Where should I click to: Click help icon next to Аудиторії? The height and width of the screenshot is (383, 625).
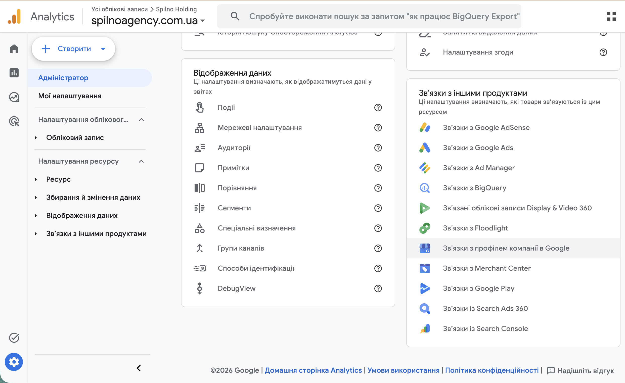pyautogui.click(x=378, y=148)
